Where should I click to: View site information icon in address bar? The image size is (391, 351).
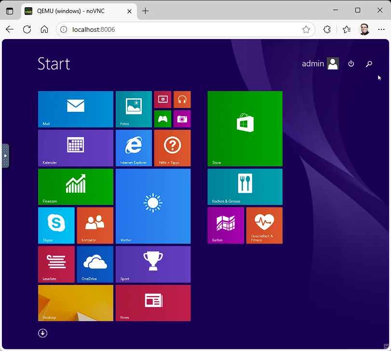[x=64, y=29]
